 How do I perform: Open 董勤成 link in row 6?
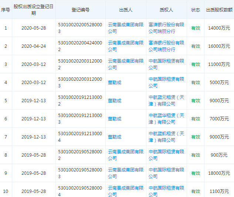(115, 118)
